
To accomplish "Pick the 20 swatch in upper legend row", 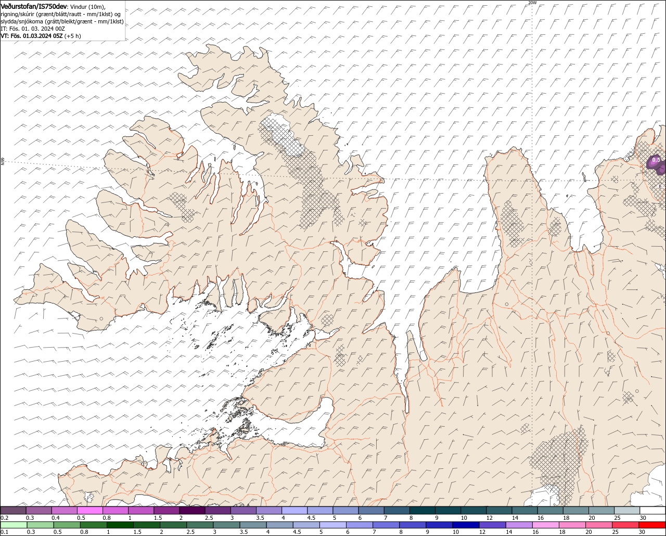I will coord(601,511).
